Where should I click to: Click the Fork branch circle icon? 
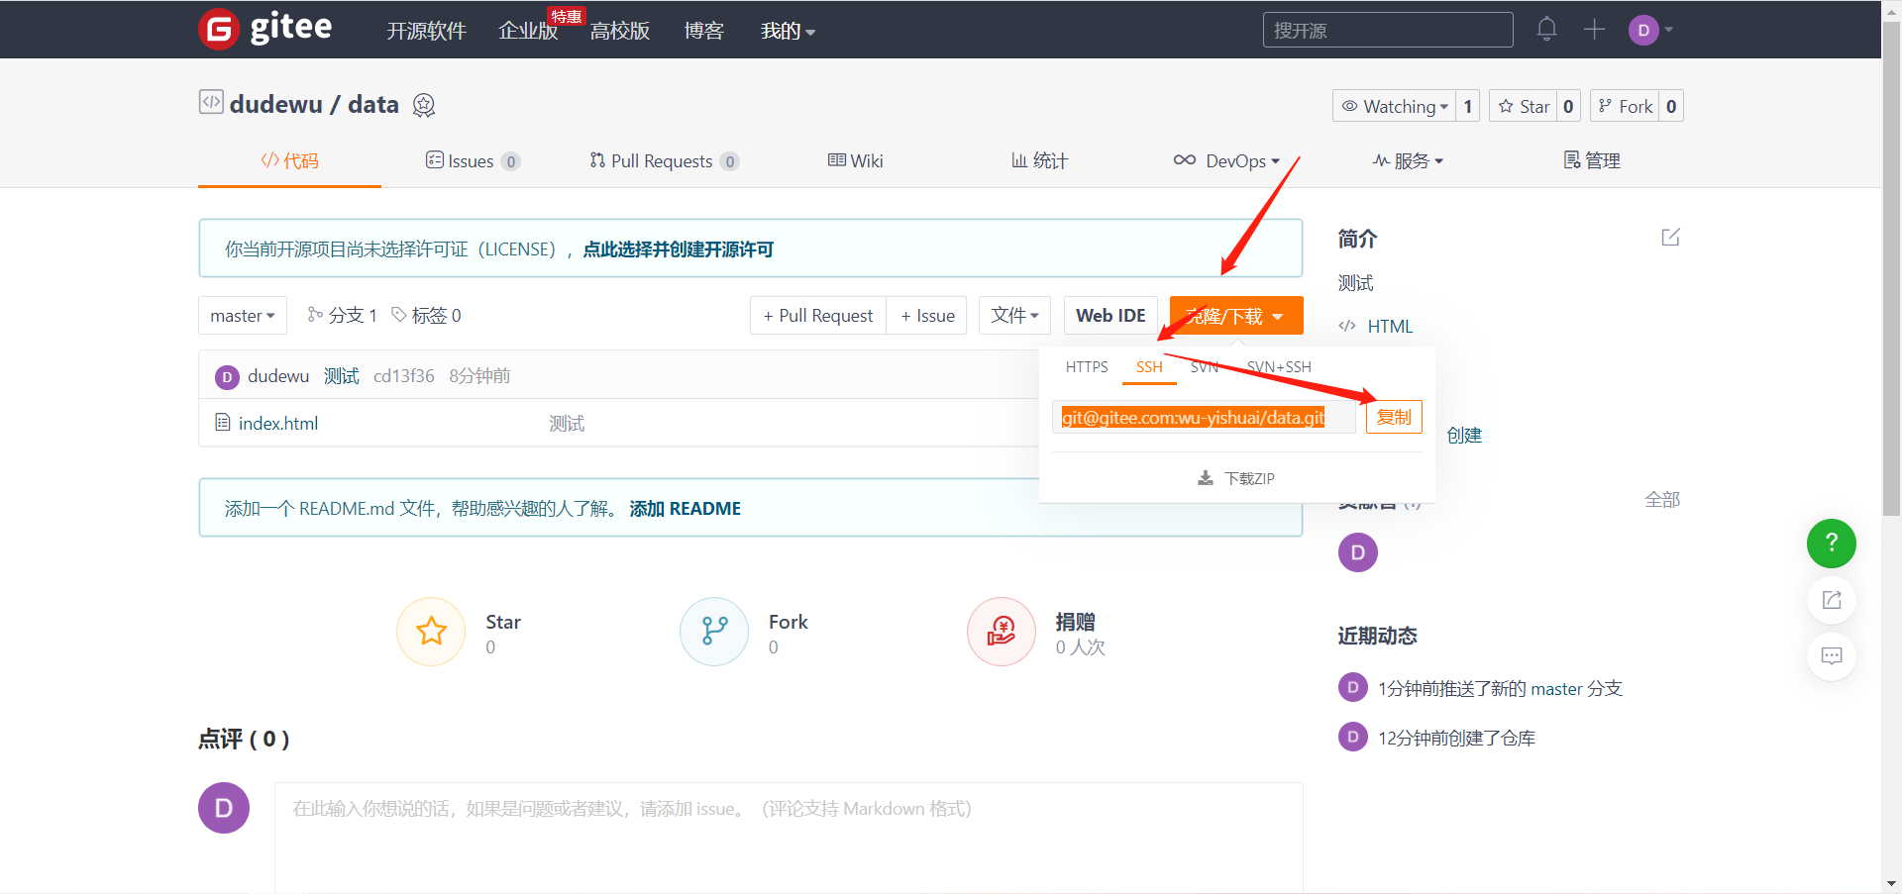[714, 632]
